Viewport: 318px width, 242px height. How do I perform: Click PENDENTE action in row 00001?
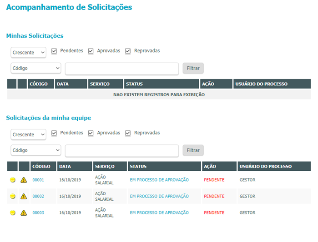pyautogui.click(x=214, y=180)
